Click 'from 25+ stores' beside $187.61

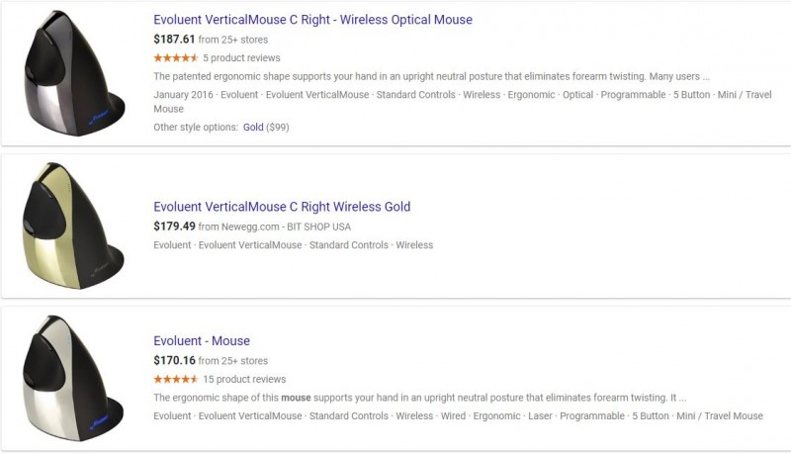(233, 40)
